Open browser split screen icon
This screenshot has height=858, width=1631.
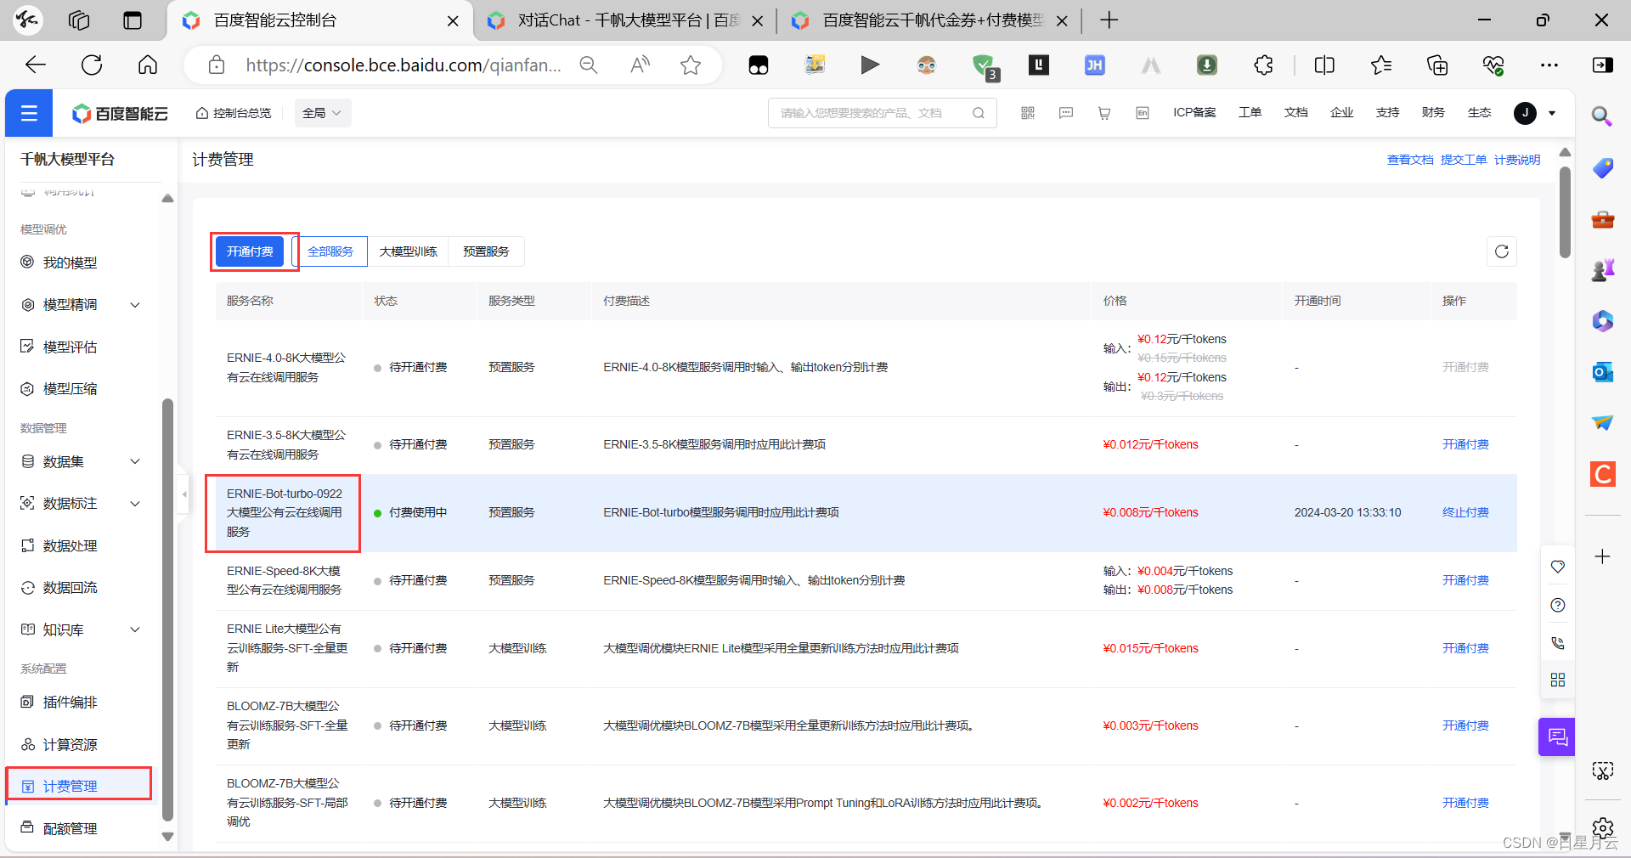point(1324,65)
